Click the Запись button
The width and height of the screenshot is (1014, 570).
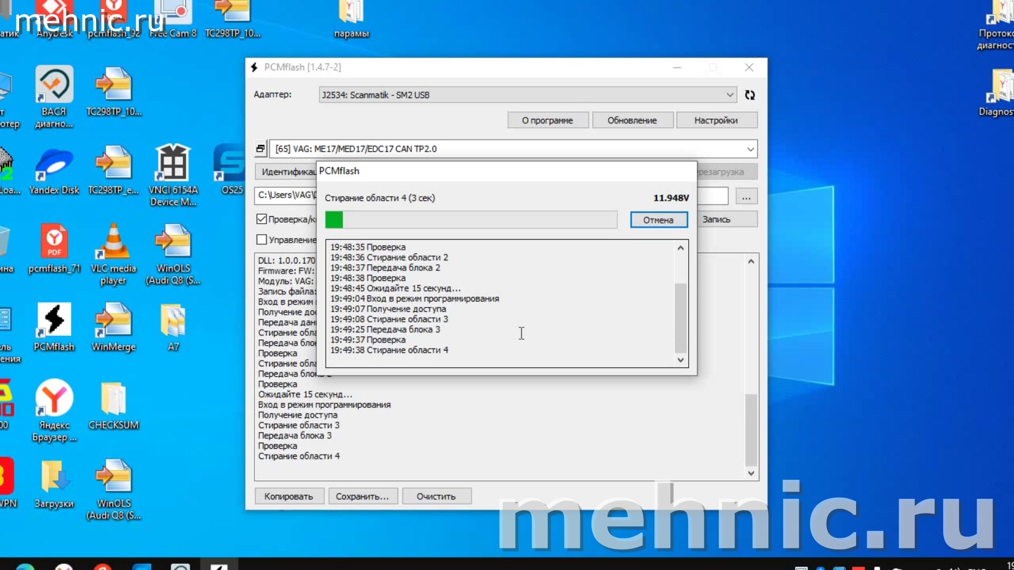point(727,220)
